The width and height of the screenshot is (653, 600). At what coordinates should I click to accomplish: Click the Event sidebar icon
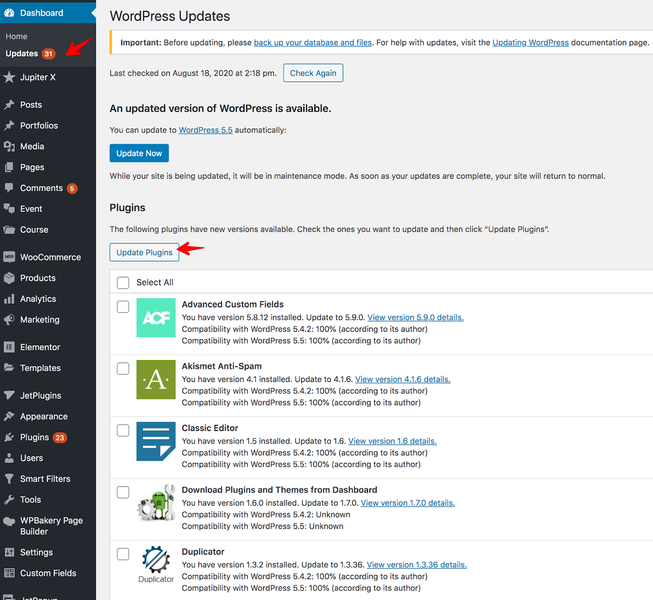(9, 209)
